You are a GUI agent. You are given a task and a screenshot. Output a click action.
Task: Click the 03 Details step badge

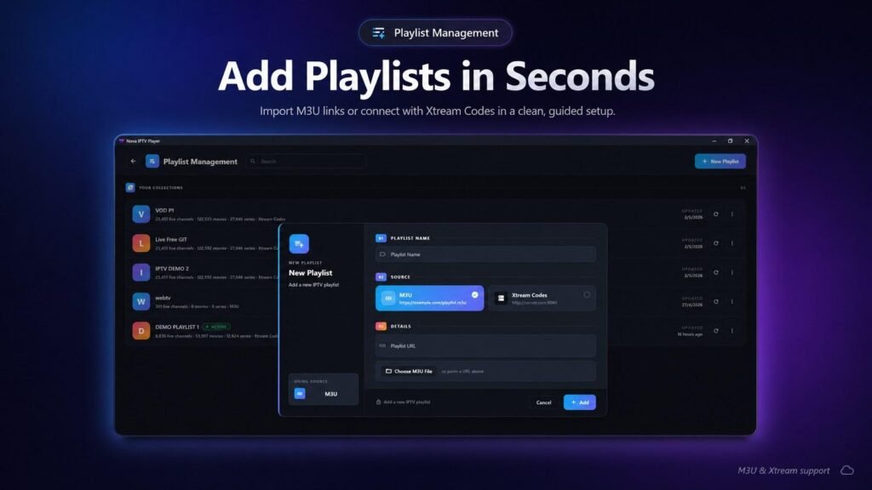coord(381,326)
